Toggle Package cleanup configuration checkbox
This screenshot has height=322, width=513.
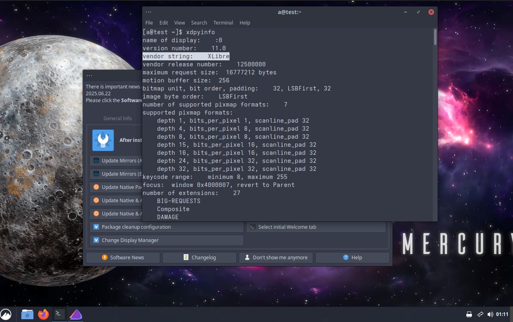pyautogui.click(x=96, y=227)
